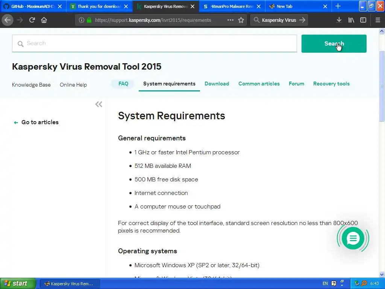This screenshot has width=385, height=289.
Task: Click the help question mark tray icon
Action: 334,283
